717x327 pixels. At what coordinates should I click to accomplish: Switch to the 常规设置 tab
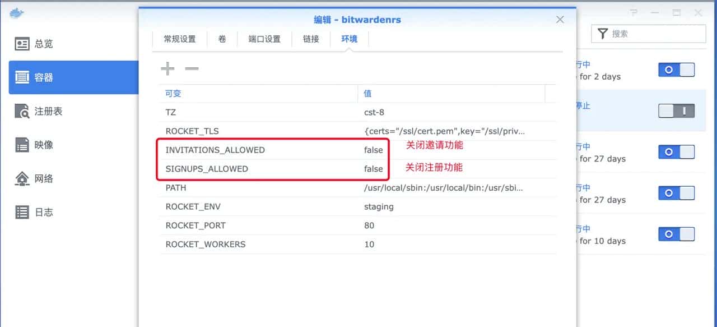[x=179, y=39]
